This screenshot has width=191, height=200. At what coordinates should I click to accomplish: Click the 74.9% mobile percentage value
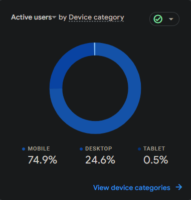(43, 160)
